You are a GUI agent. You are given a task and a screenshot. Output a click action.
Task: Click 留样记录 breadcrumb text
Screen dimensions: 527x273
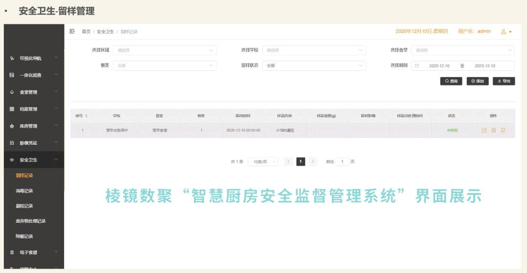tap(129, 32)
